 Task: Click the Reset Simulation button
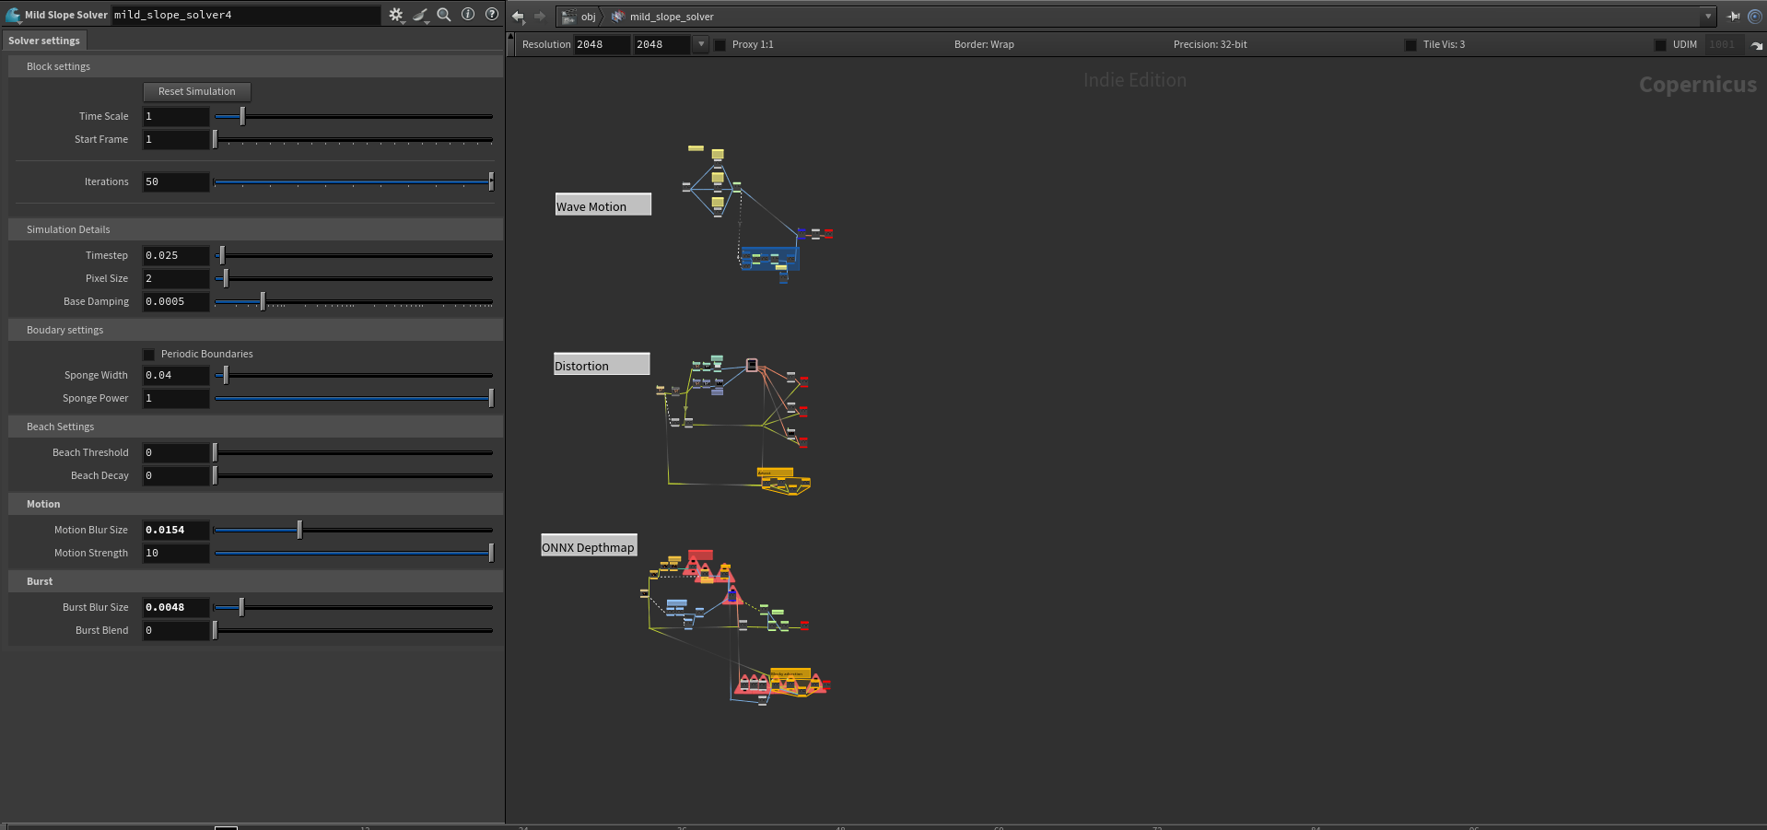pyautogui.click(x=197, y=91)
